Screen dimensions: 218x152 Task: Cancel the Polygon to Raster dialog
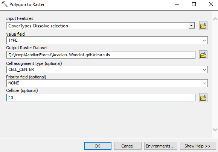point(128,146)
